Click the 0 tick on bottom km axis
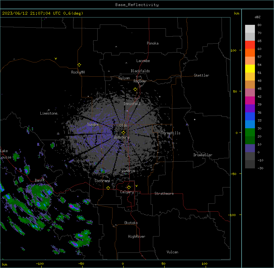274x268 pixels. [123, 264]
